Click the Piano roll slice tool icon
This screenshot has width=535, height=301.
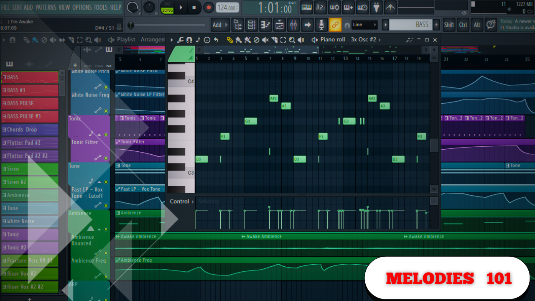click(x=274, y=40)
